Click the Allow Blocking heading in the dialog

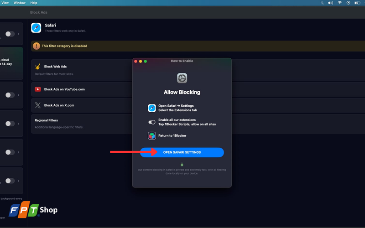pos(182,93)
